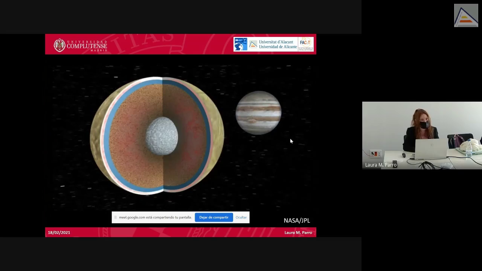This screenshot has width=482, height=271.
Task: Click the FACyT logo in slide header
Action: pos(305,44)
